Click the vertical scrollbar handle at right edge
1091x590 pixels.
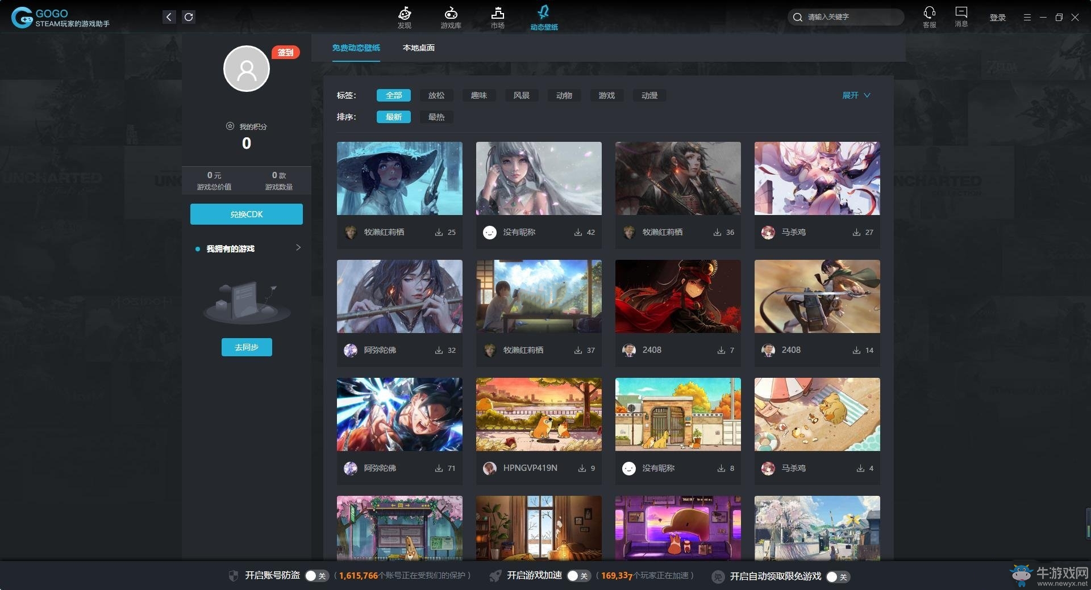[x=1088, y=524]
